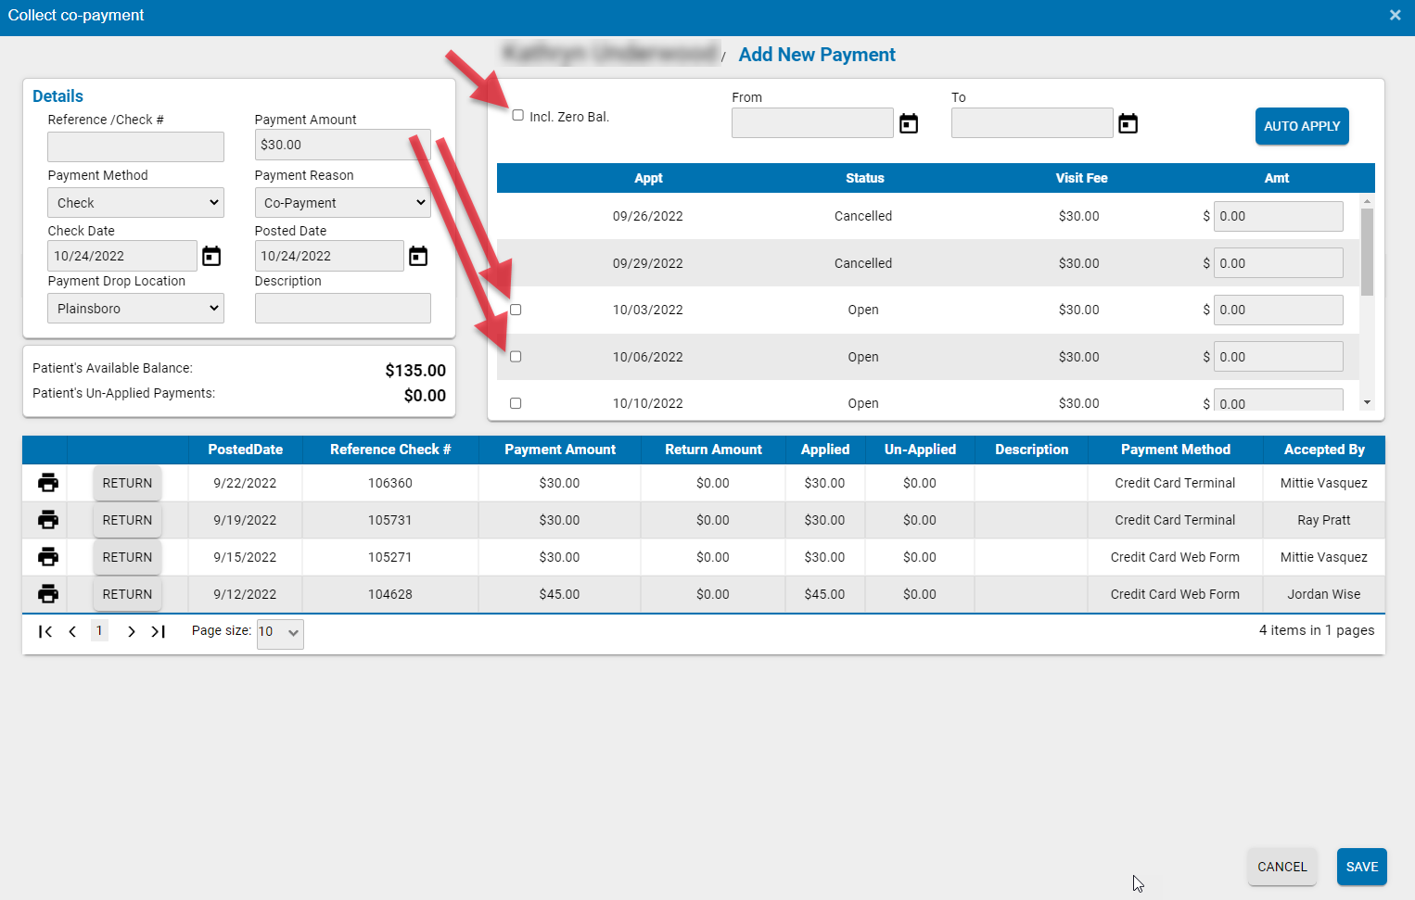The width and height of the screenshot is (1415, 900).
Task: Save the new payment
Action: point(1361,867)
